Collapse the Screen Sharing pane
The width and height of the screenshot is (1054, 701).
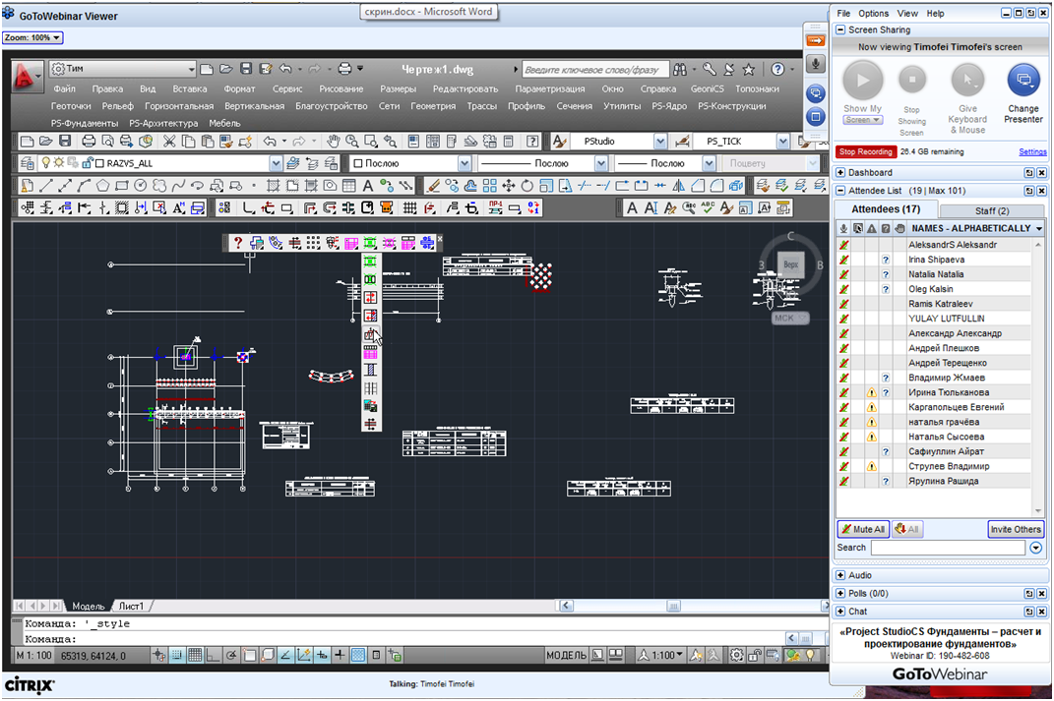(840, 30)
